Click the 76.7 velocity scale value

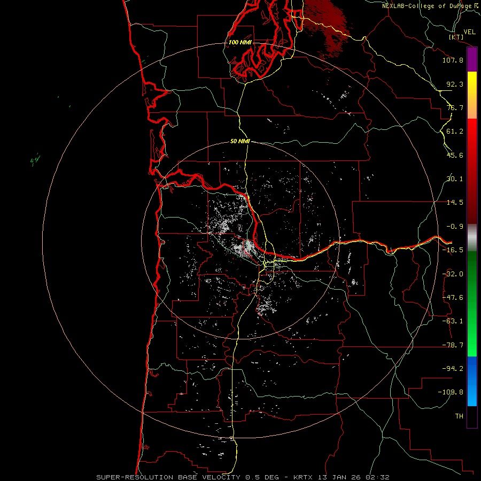click(x=455, y=107)
